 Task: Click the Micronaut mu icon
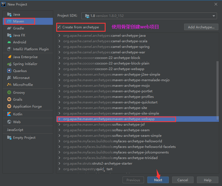9,78
